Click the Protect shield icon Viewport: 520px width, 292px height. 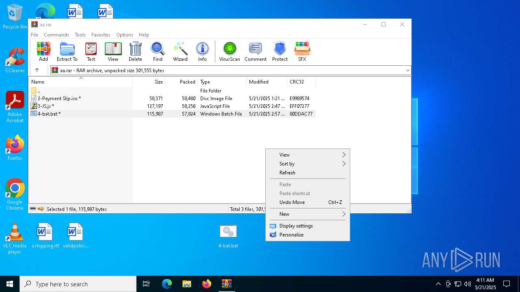point(280,52)
